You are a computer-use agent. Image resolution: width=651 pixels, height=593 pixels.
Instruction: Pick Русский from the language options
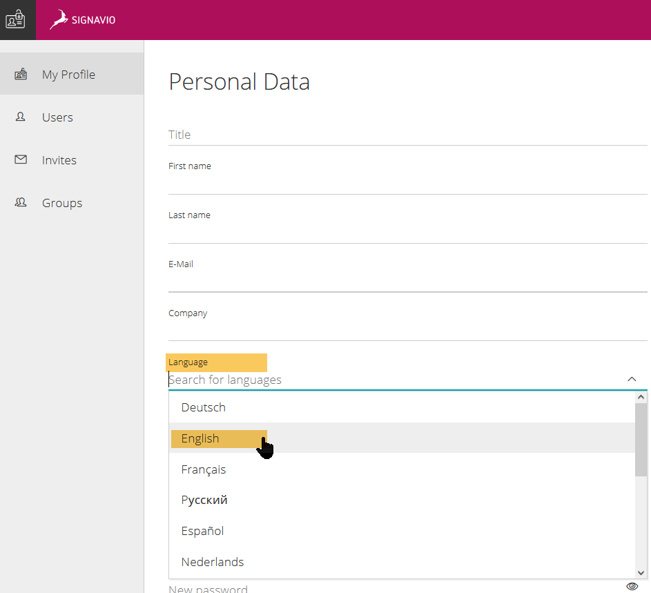(402, 500)
